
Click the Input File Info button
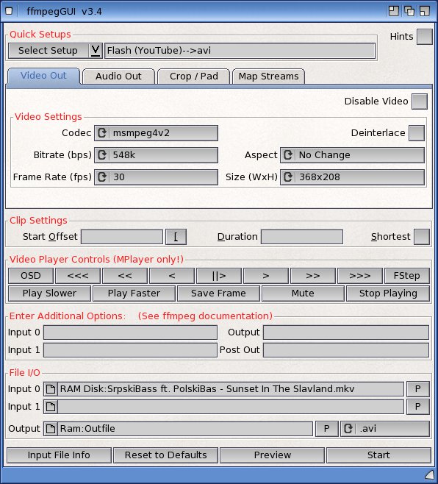[x=59, y=455]
